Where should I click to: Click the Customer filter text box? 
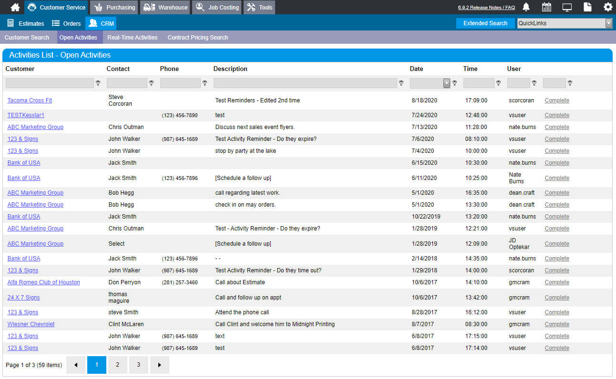50,83
